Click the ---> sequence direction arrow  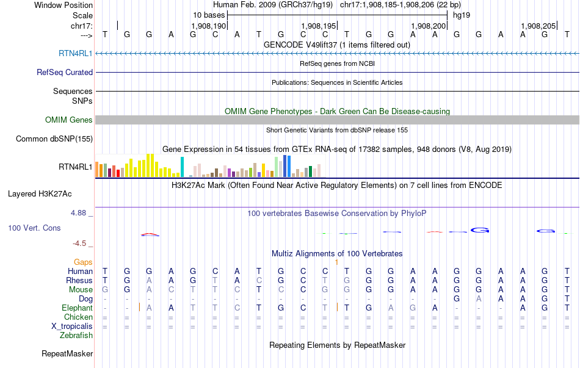click(87, 35)
